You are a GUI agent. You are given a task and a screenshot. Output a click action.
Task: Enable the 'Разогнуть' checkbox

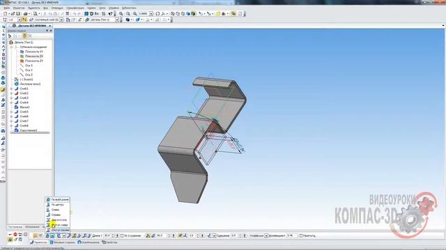pyautogui.click(x=301, y=236)
